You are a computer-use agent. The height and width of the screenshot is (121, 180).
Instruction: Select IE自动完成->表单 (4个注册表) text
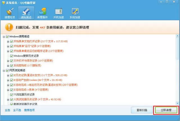coord(31,90)
